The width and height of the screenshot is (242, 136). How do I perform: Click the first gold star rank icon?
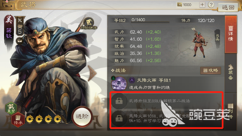(x=30, y=119)
